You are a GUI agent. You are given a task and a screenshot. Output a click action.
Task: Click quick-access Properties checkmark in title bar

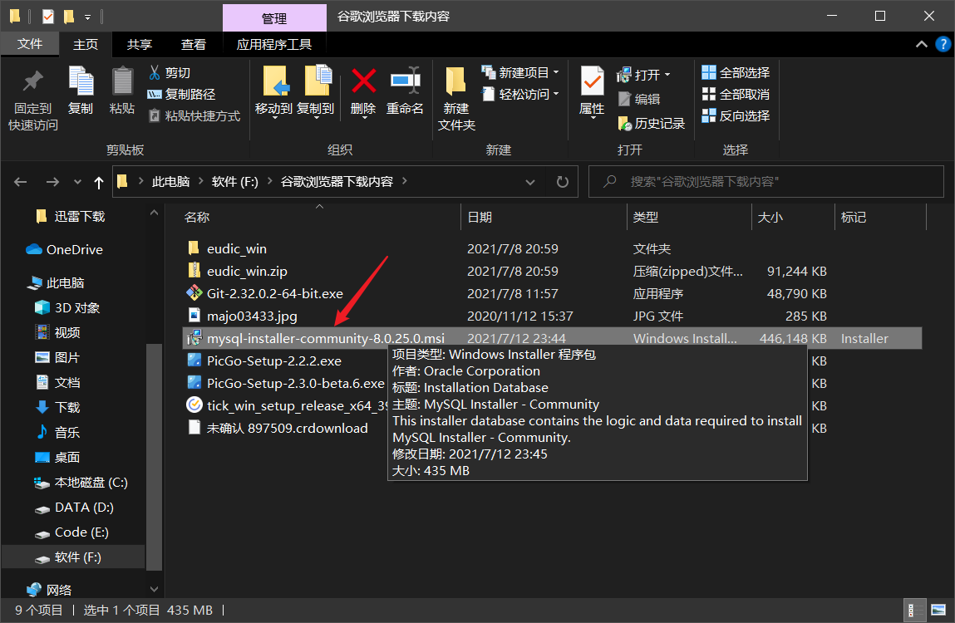pos(48,16)
